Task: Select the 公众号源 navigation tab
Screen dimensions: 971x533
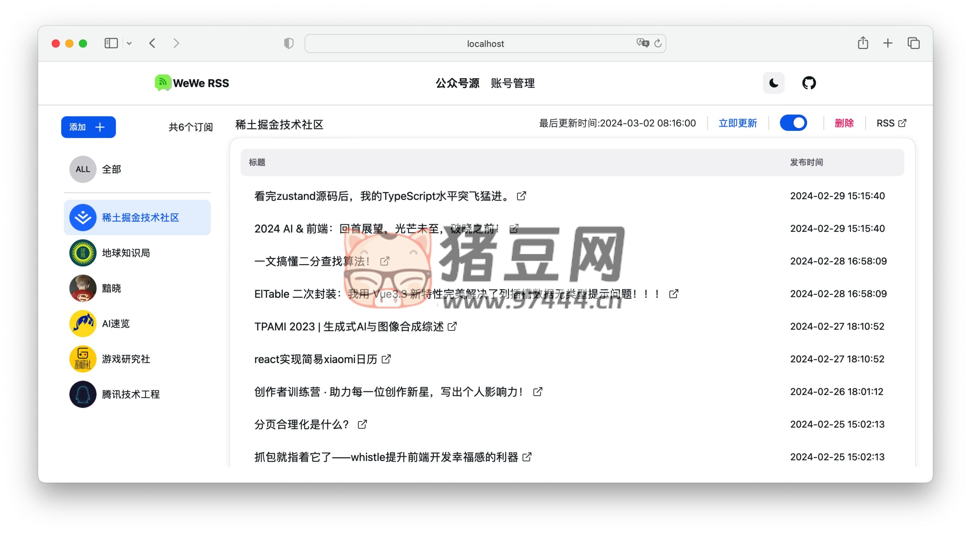Action: (457, 83)
